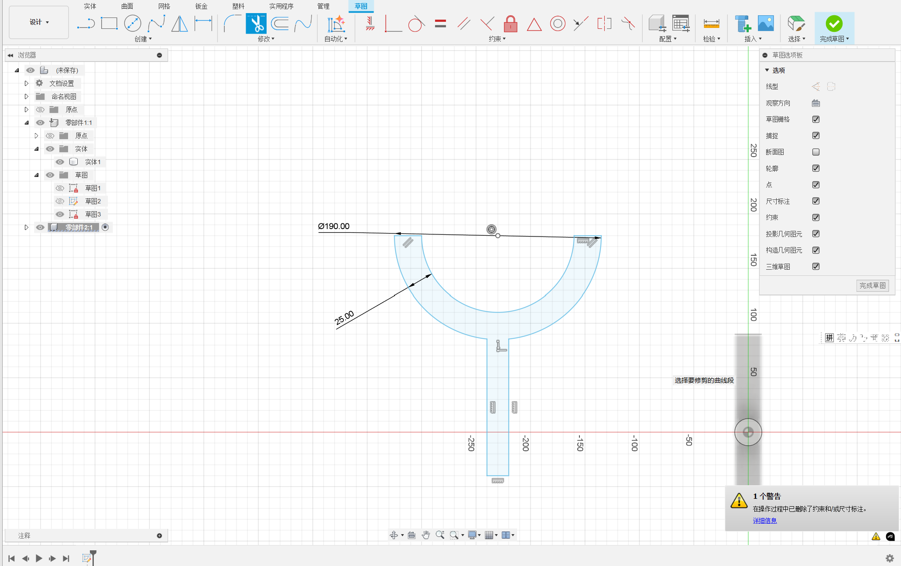Hide 实体1 with its eye icon
Image resolution: width=901 pixels, height=566 pixels.
60,162
